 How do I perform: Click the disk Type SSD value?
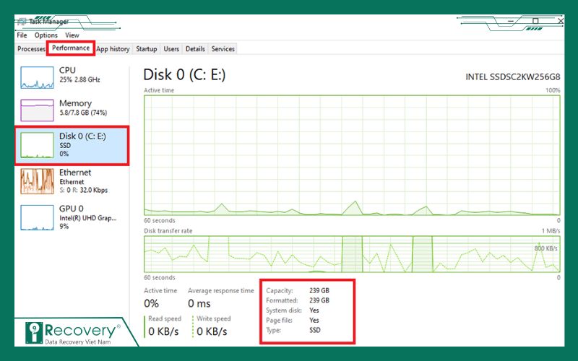pyautogui.click(x=314, y=330)
